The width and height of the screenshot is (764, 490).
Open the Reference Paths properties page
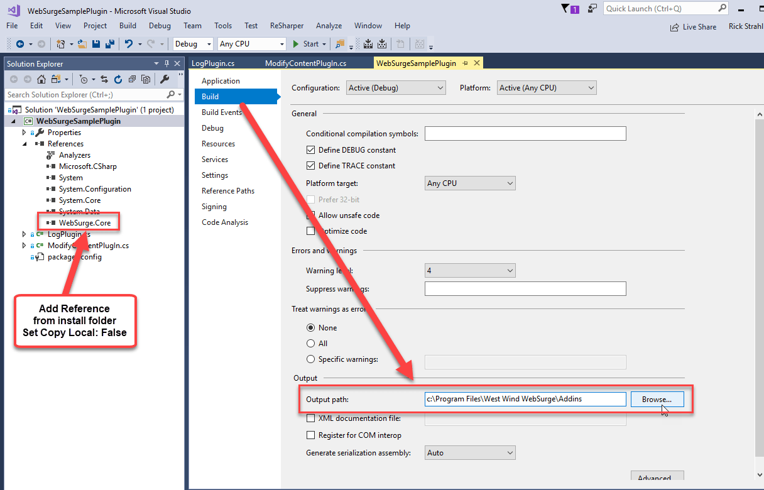228,191
